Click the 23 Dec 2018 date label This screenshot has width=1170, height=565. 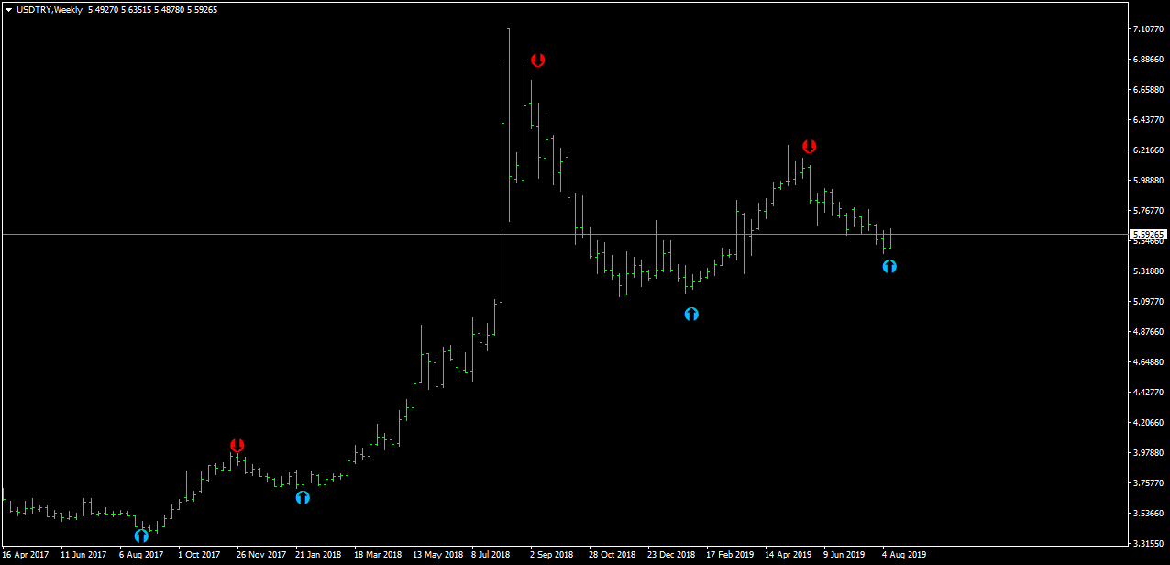pos(671,555)
